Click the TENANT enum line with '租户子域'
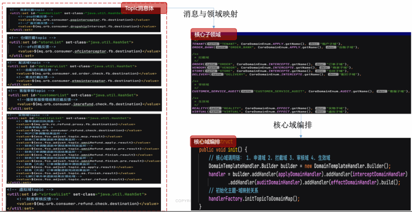Image resolution: width=412 pixels, height=212 pixels. [x=267, y=43]
